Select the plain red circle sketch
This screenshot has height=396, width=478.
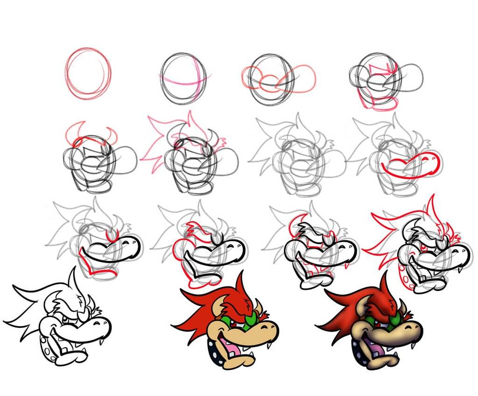pos(88,74)
